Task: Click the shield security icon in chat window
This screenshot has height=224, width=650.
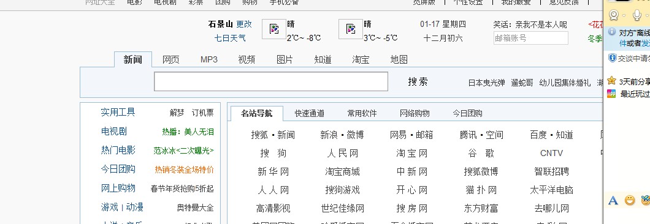Action: 612,58
